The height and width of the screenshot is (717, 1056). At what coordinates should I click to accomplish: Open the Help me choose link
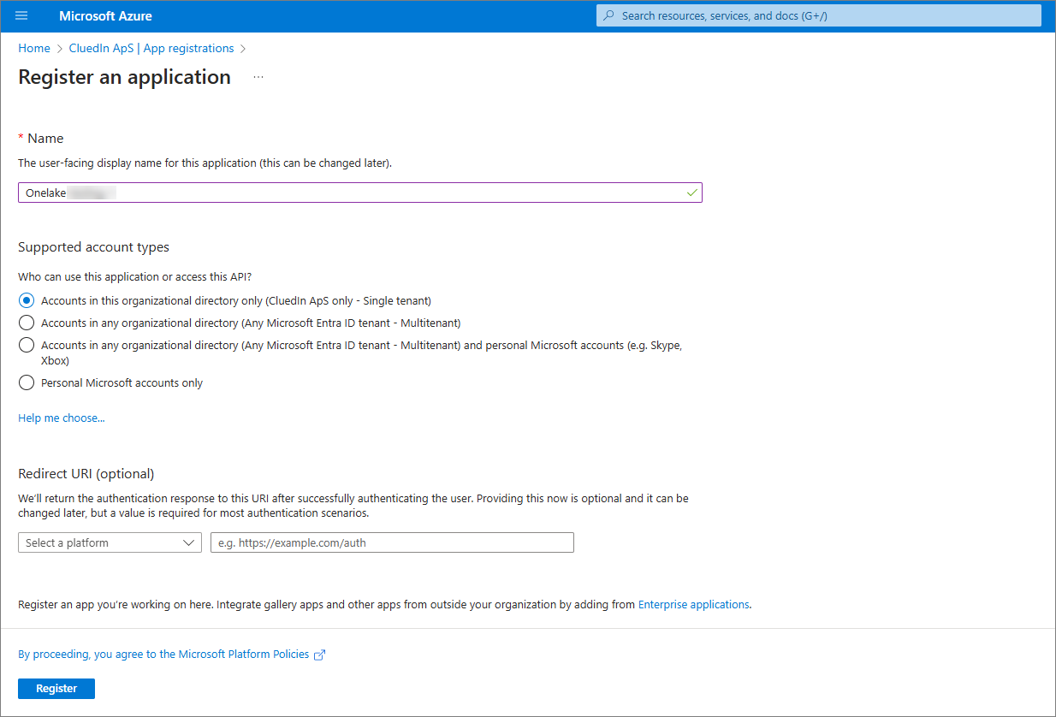[x=61, y=418]
